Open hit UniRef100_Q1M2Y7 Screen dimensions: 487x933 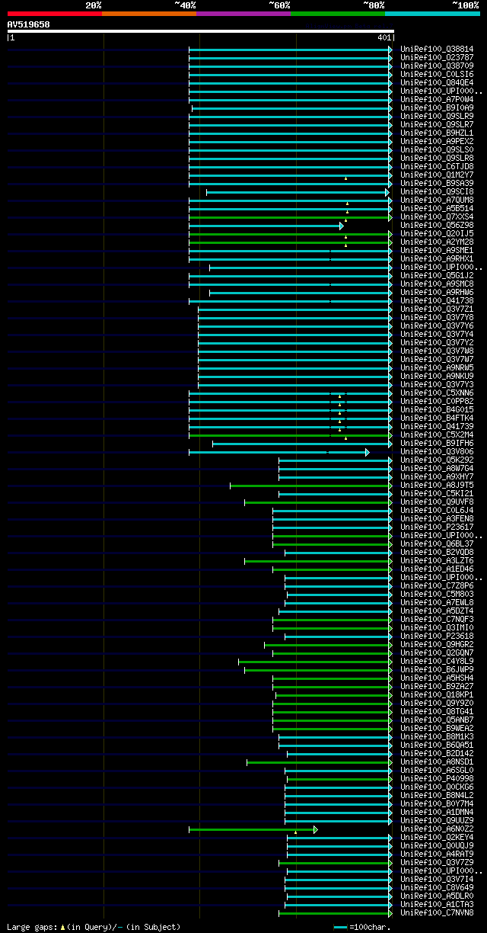pyautogui.click(x=437, y=175)
